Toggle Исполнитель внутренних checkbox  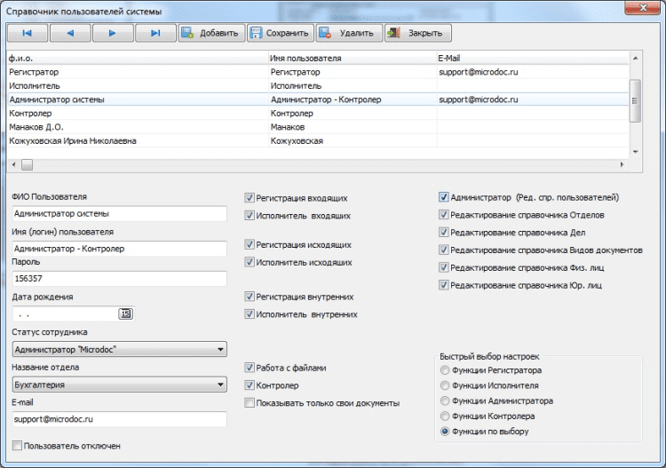click(250, 314)
